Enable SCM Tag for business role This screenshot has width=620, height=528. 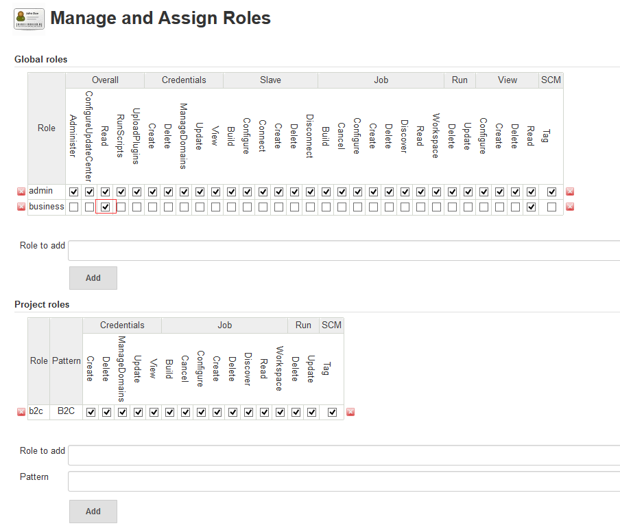click(551, 207)
